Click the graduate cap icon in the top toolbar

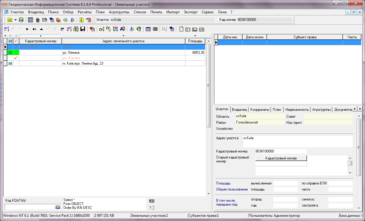click(x=51, y=20)
